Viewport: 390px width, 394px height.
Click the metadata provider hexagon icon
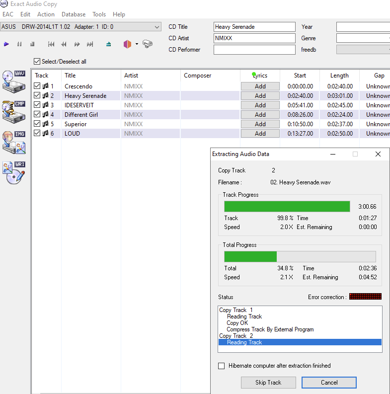[127, 44]
